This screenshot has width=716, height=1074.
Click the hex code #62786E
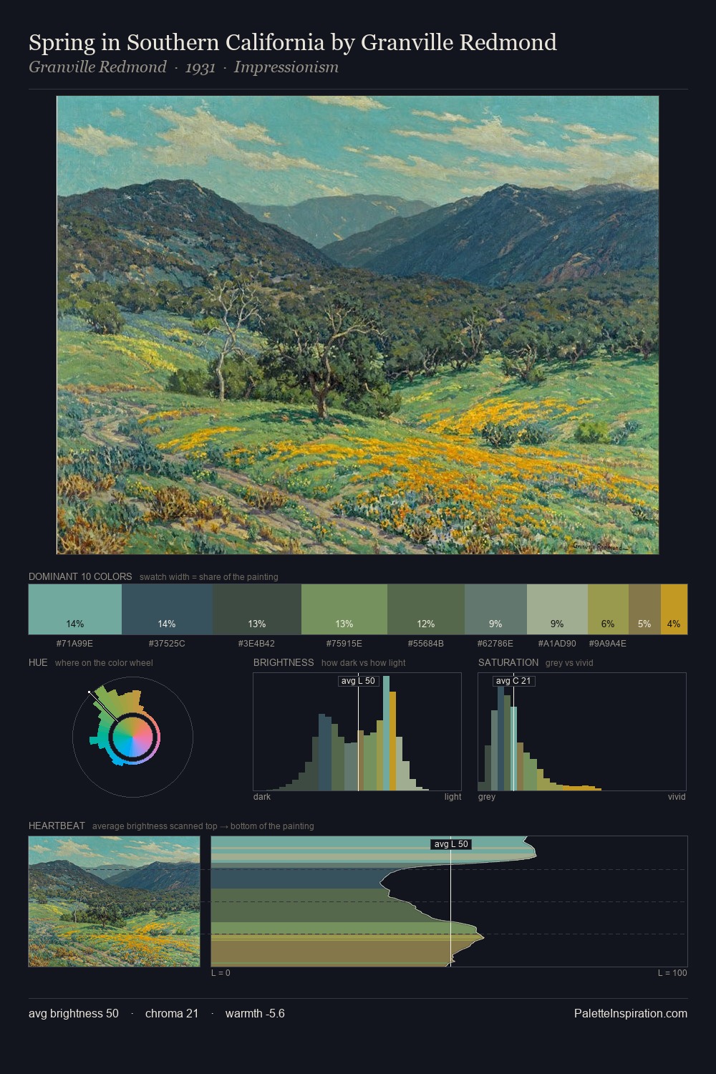click(x=495, y=644)
